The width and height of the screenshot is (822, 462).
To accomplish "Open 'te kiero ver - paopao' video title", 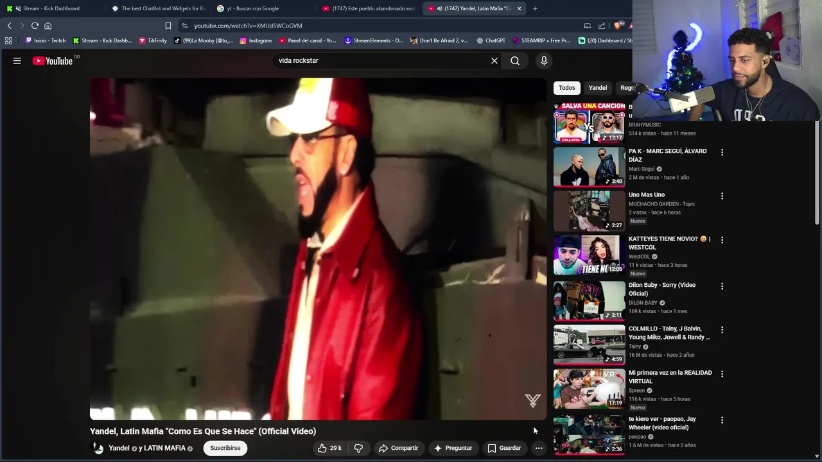I will [x=662, y=423].
